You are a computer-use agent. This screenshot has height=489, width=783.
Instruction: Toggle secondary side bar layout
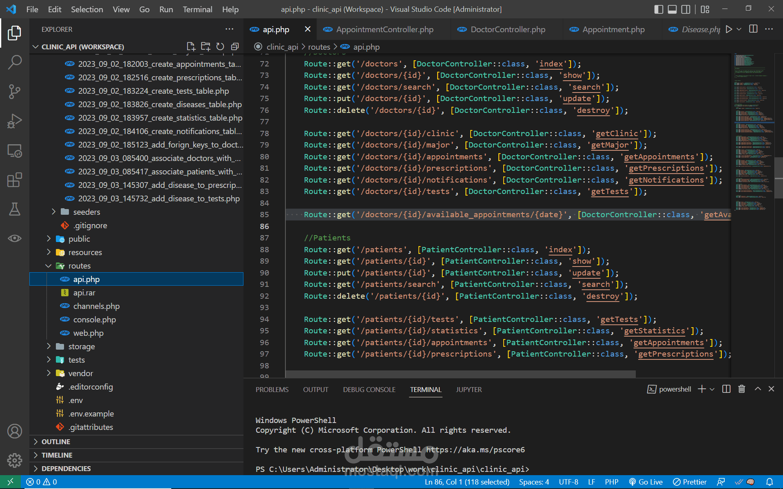click(x=686, y=9)
